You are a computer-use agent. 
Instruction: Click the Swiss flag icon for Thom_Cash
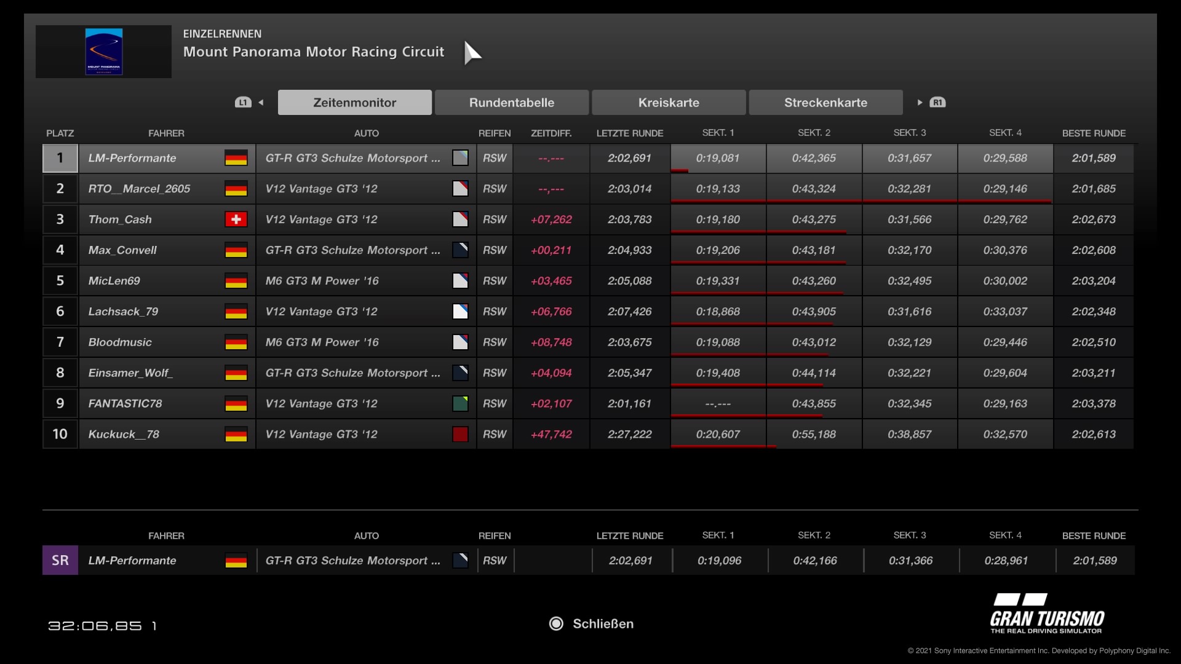pyautogui.click(x=236, y=219)
